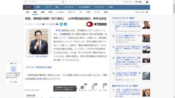The width and height of the screenshot is (175, 98).
Task: Click the reaction emoji icons near headline
Action: pyautogui.click(x=54, y=24)
